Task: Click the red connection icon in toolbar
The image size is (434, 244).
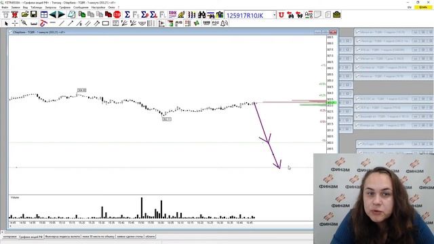Action: coord(15,14)
